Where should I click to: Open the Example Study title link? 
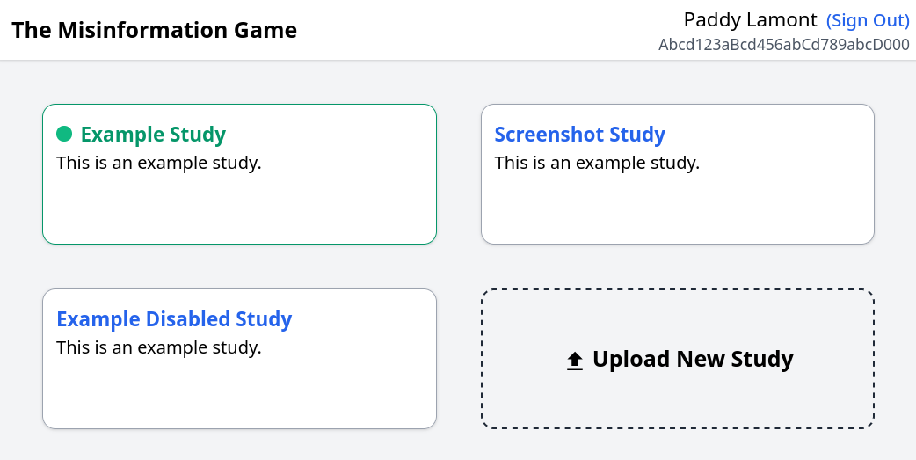pos(153,134)
